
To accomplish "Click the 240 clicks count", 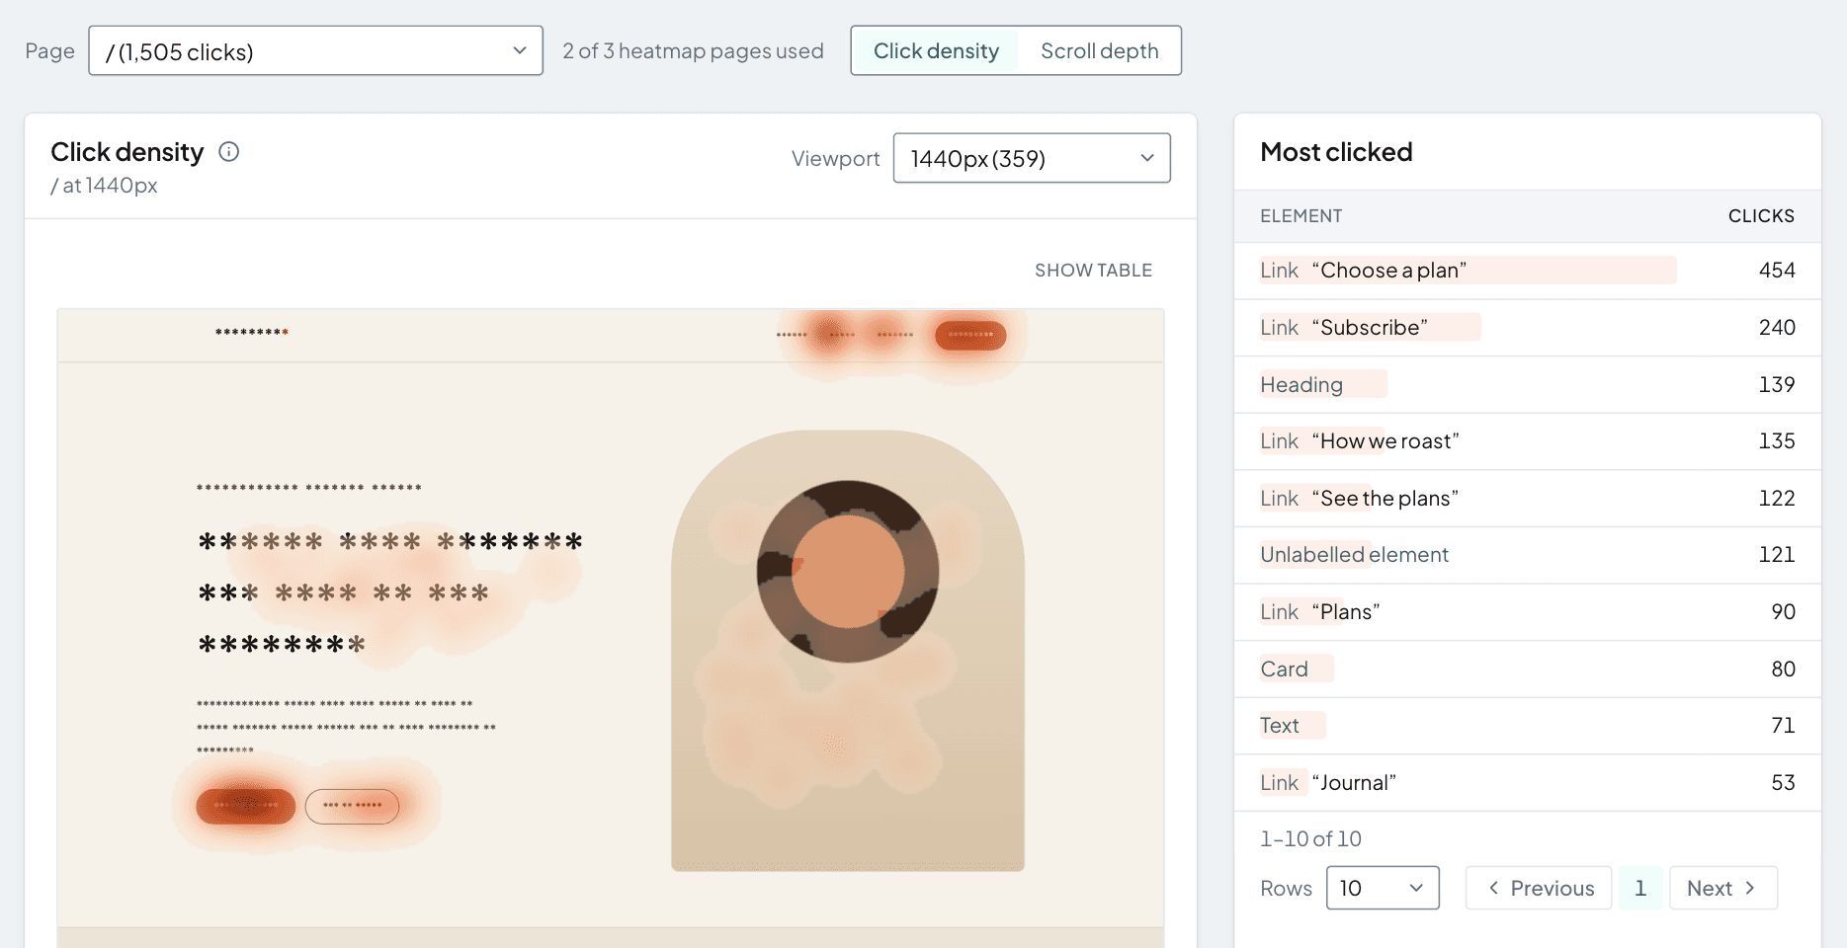I will 1777,328.
